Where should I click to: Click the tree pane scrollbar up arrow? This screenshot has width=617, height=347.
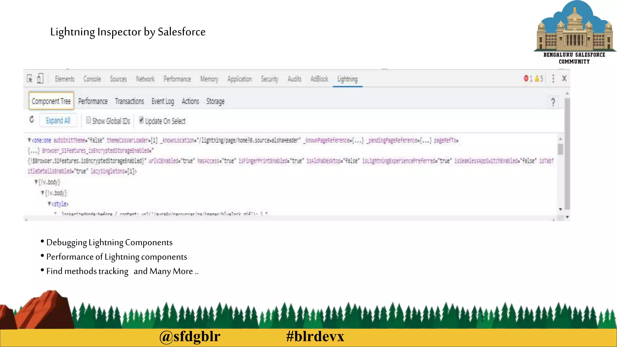[x=560, y=139]
